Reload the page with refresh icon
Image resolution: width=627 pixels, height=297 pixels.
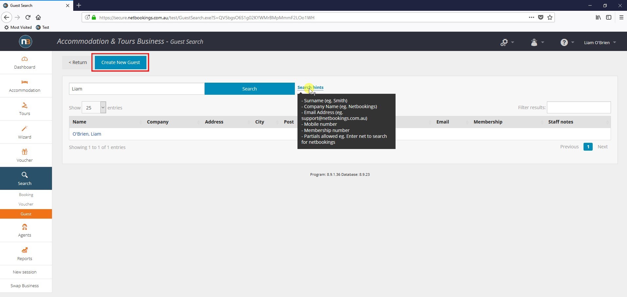point(28,17)
